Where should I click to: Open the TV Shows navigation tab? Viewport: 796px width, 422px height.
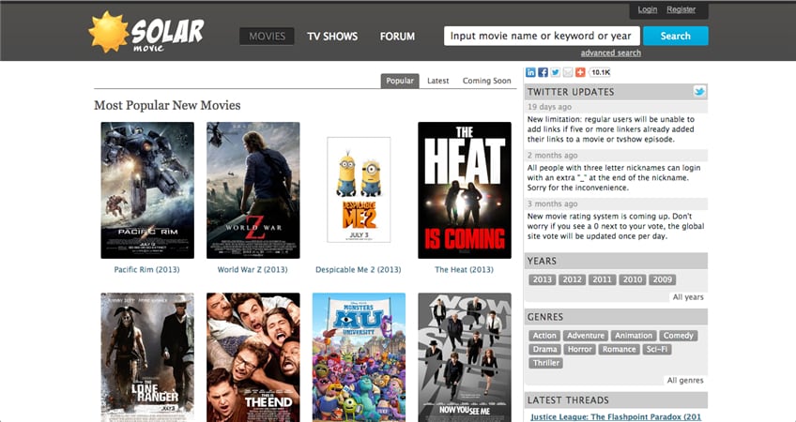[x=332, y=36]
